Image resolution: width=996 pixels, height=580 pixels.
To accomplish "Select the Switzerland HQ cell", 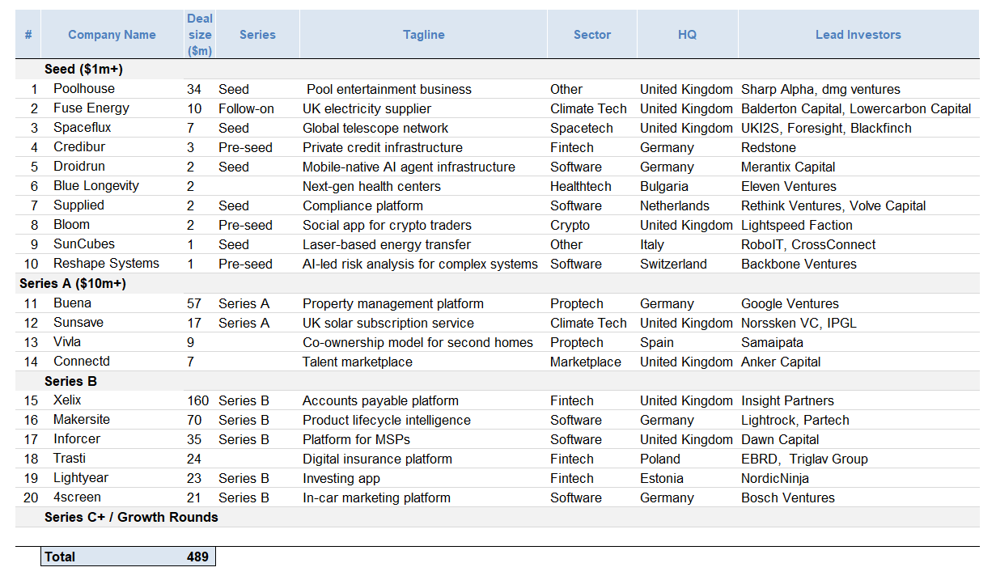I will (673, 264).
